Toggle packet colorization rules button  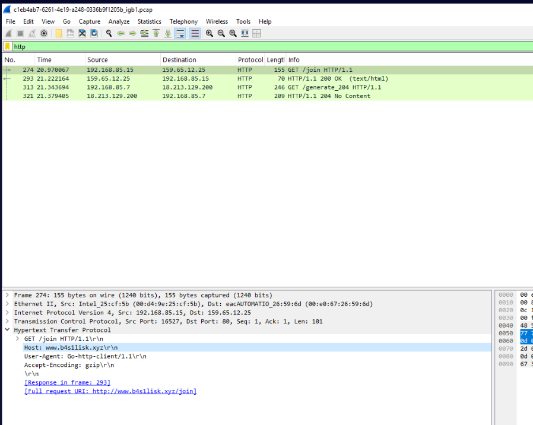(x=194, y=33)
